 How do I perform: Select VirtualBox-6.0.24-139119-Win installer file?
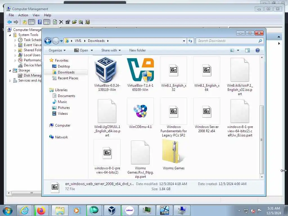tap(107, 74)
